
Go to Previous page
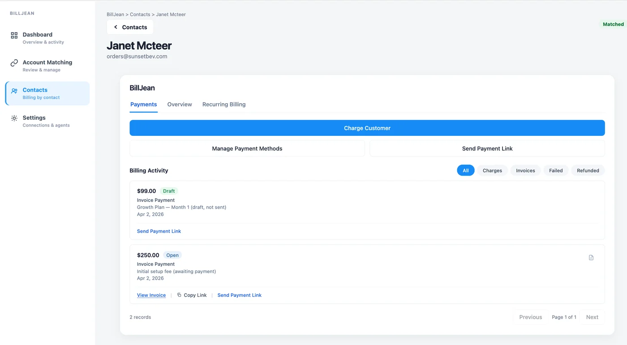pyautogui.click(x=531, y=317)
